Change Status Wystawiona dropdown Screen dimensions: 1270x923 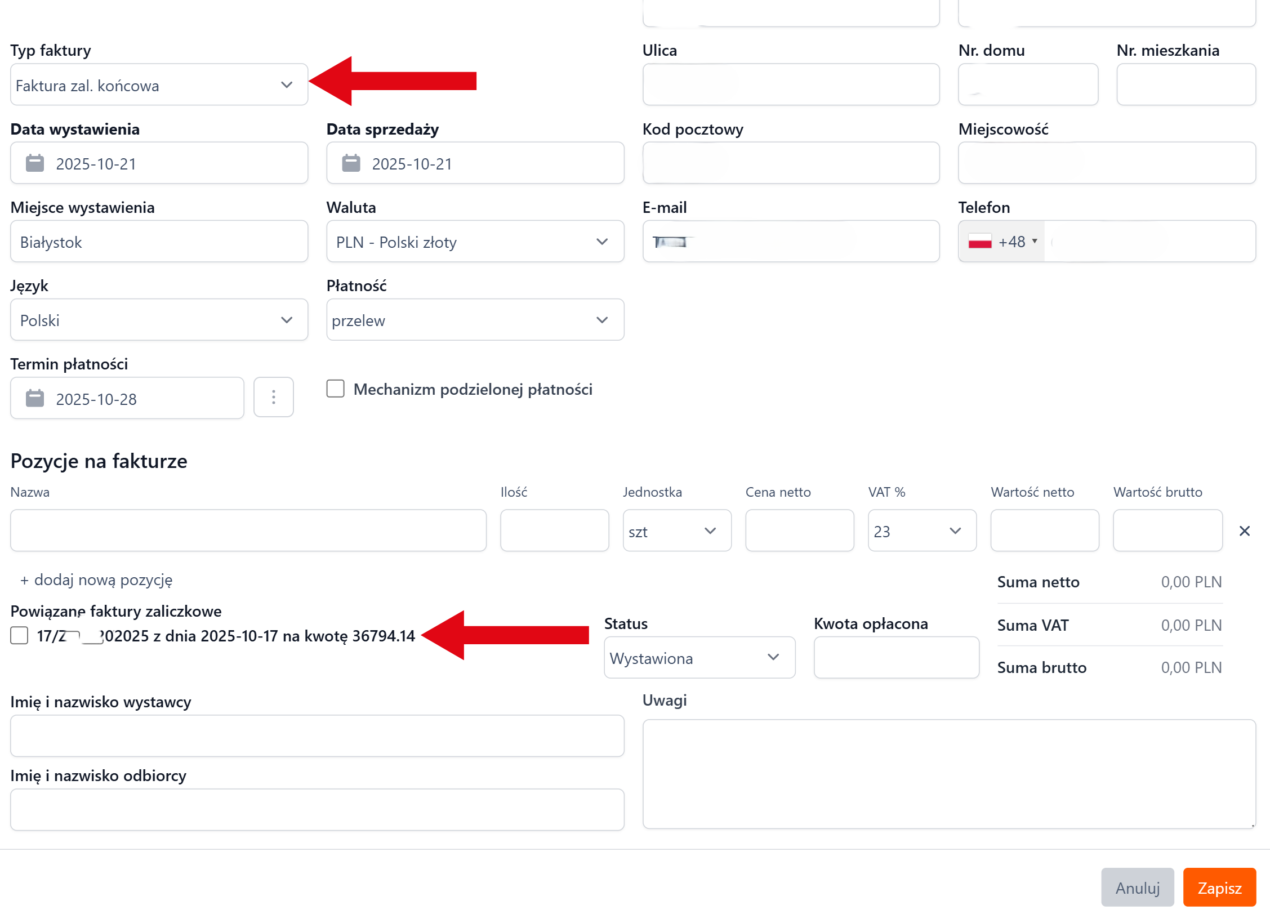click(x=699, y=658)
